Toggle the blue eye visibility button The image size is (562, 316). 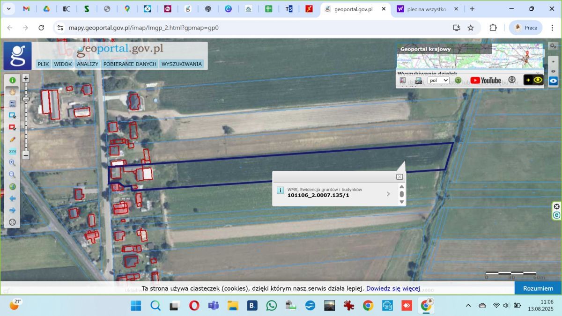coord(554,81)
